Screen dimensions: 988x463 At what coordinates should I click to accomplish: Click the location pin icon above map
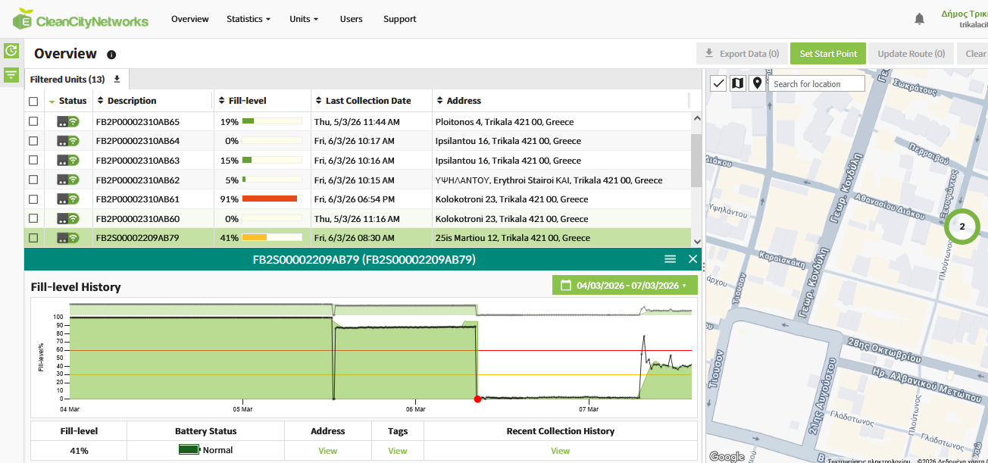[756, 83]
